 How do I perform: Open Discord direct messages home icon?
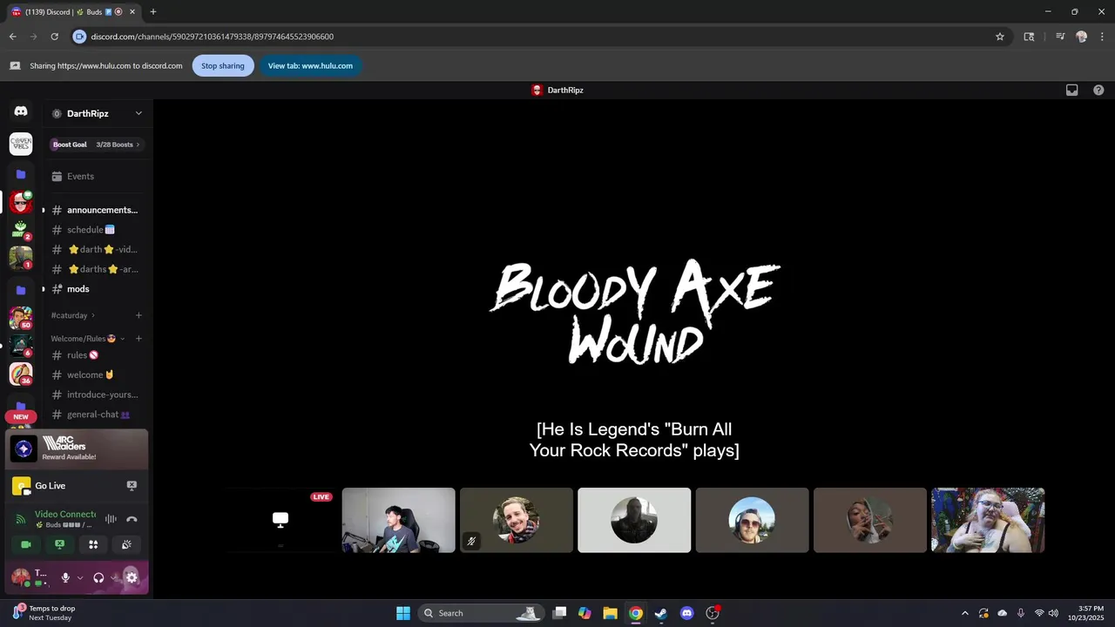[x=21, y=111]
